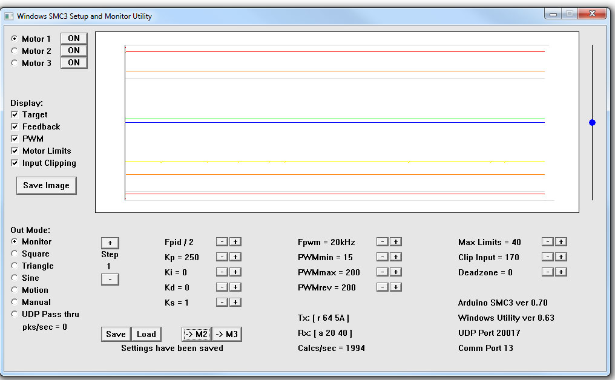Toggle the Motor 3 ON button
Screen dimensions: 615x380
coord(74,63)
